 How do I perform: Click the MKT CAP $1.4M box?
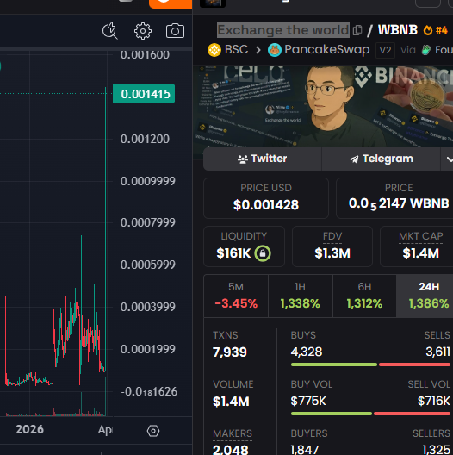(417, 246)
